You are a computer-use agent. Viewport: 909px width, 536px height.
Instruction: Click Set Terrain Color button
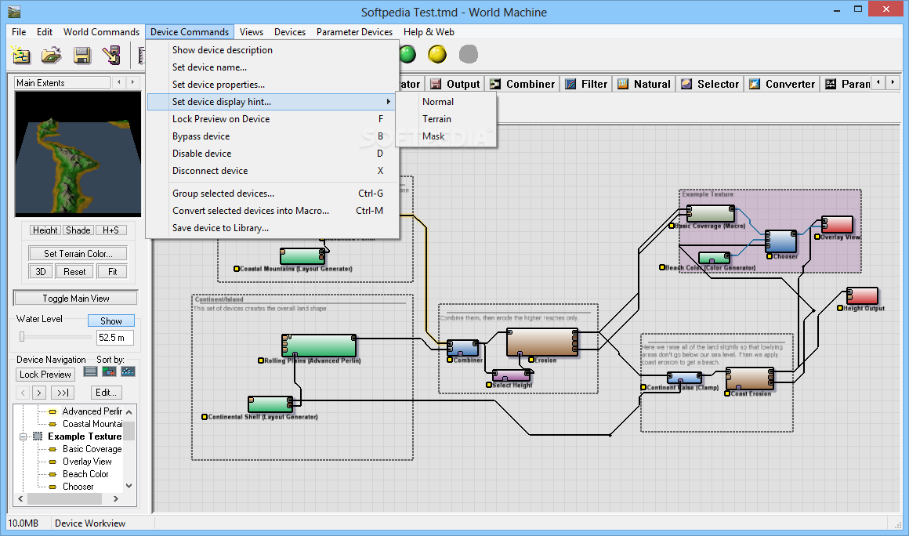[78, 253]
